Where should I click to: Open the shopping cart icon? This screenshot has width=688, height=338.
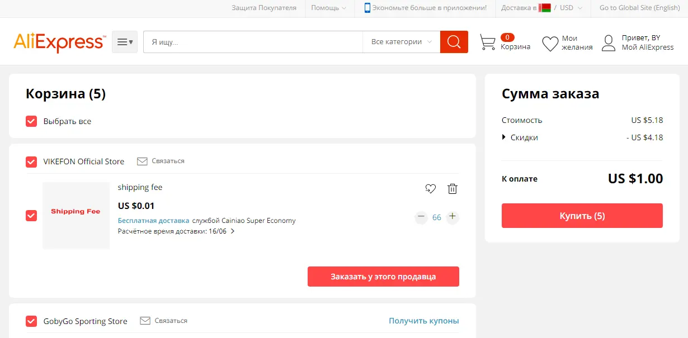coord(488,42)
